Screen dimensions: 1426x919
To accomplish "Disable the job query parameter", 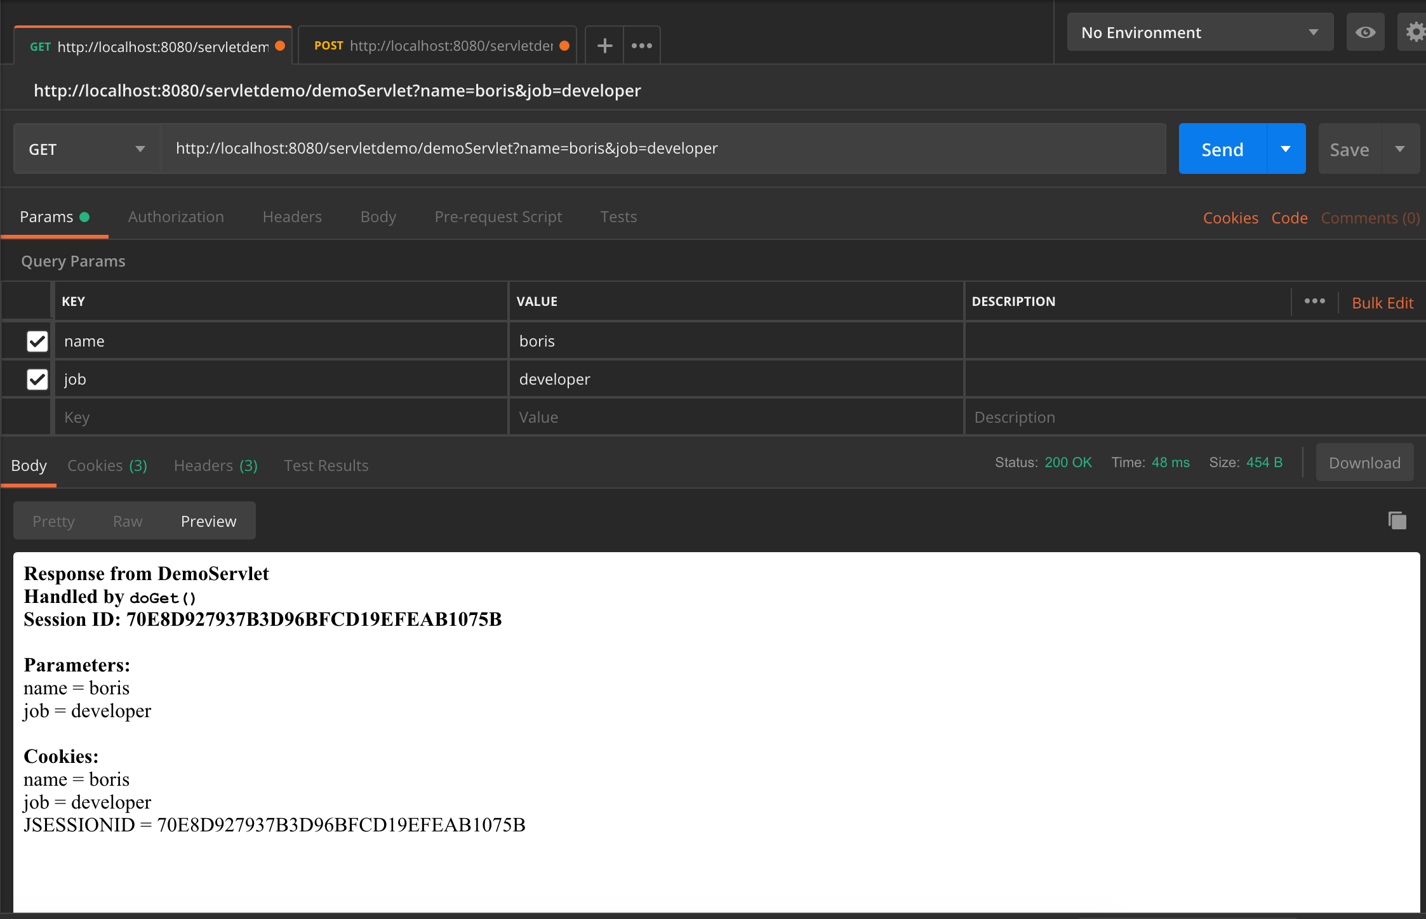I will (37, 379).
